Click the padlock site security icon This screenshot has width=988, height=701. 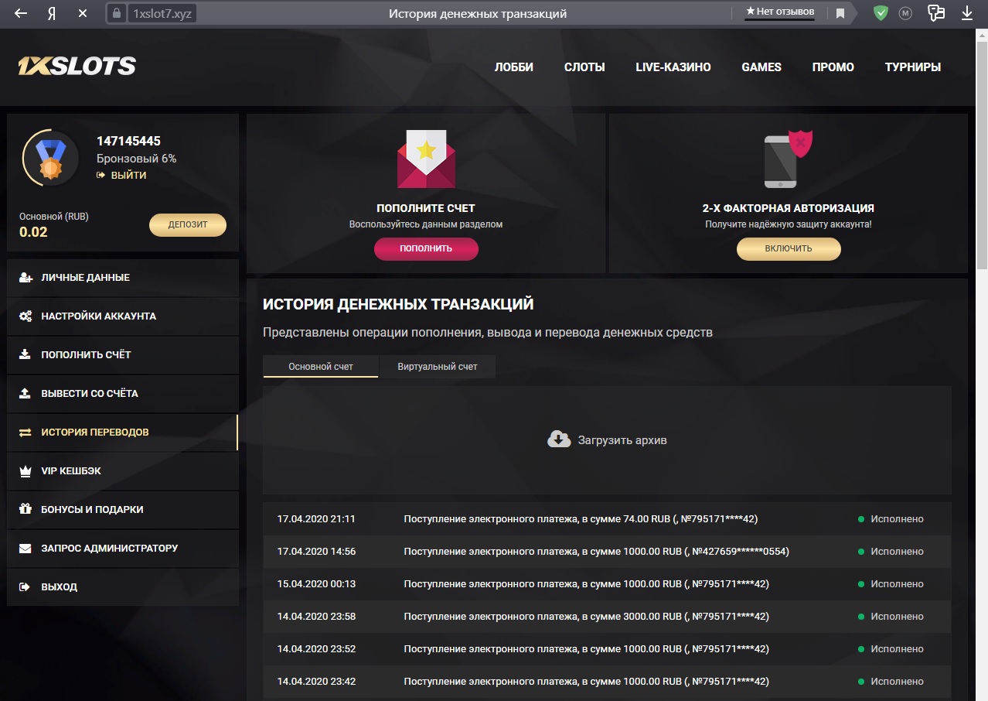point(117,13)
